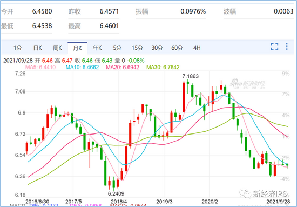Switch to the 年K yearly chart tab
Image resolution: width=297 pixels, height=207 pixels.
pos(97,48)
